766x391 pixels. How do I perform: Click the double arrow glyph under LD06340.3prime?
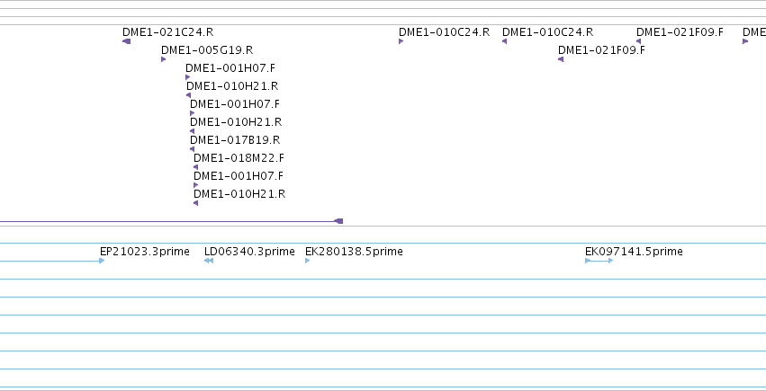[209, 261]
